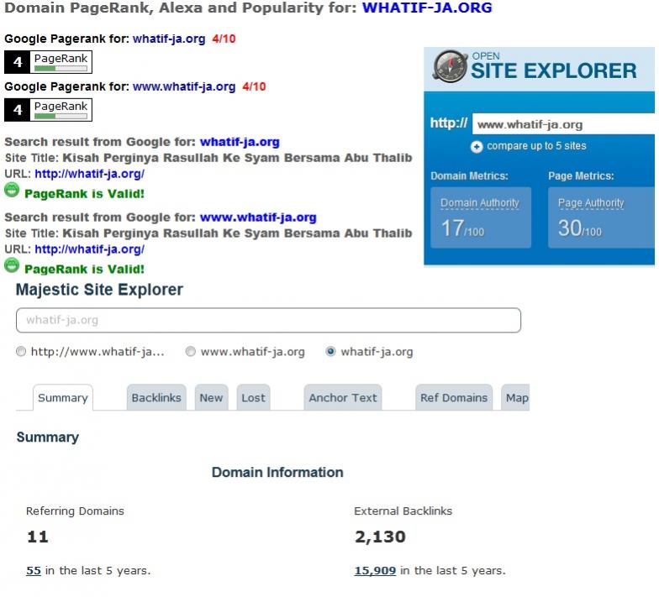Click the plus icon beside compare sites
Screen dimensions: 659x597
pos(476,146)
